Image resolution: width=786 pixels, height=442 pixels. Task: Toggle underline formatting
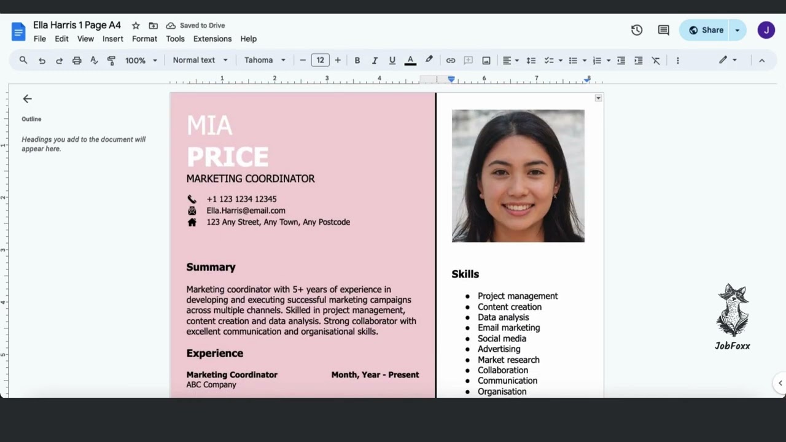tap(392, 60)
